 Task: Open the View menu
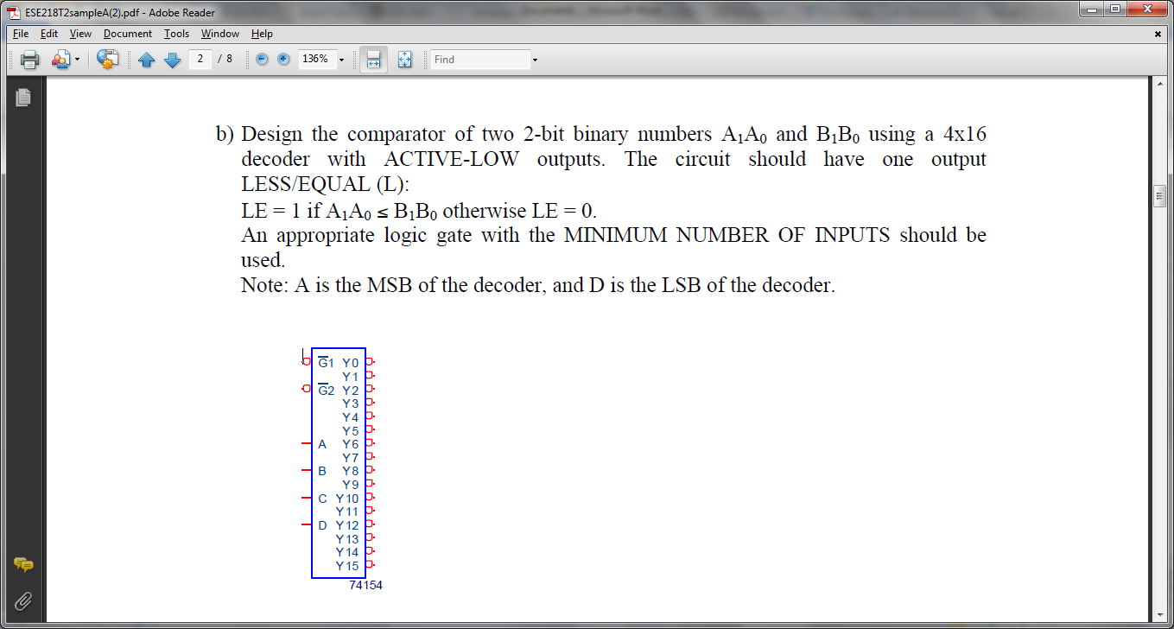click(x=80, y=34)
